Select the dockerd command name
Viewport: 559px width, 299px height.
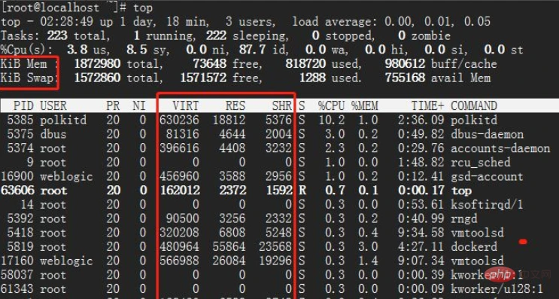474,247
